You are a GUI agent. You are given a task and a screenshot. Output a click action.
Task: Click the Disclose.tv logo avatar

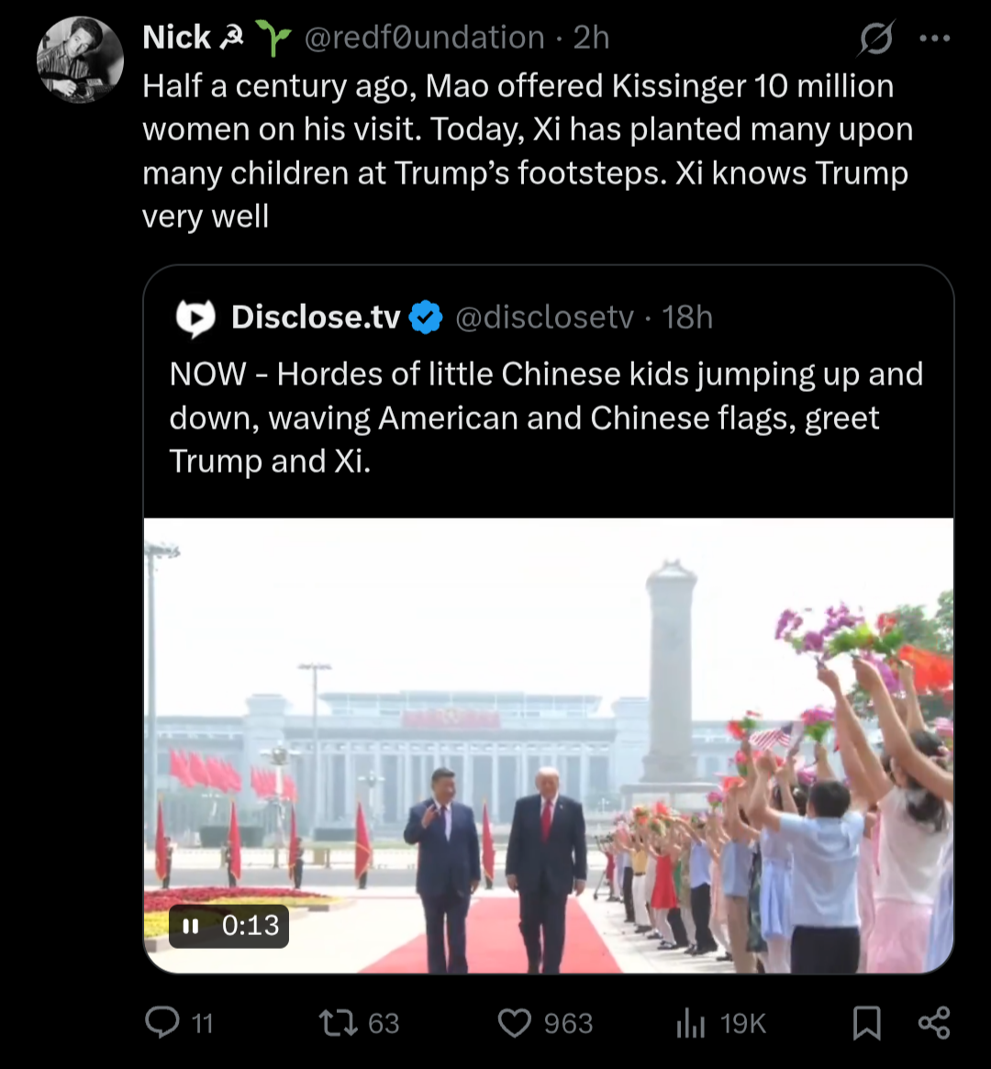pyautogui.click(x=195, y=317)
